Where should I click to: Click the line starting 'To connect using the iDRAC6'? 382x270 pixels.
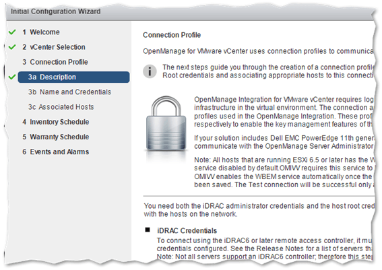[265, 240]
